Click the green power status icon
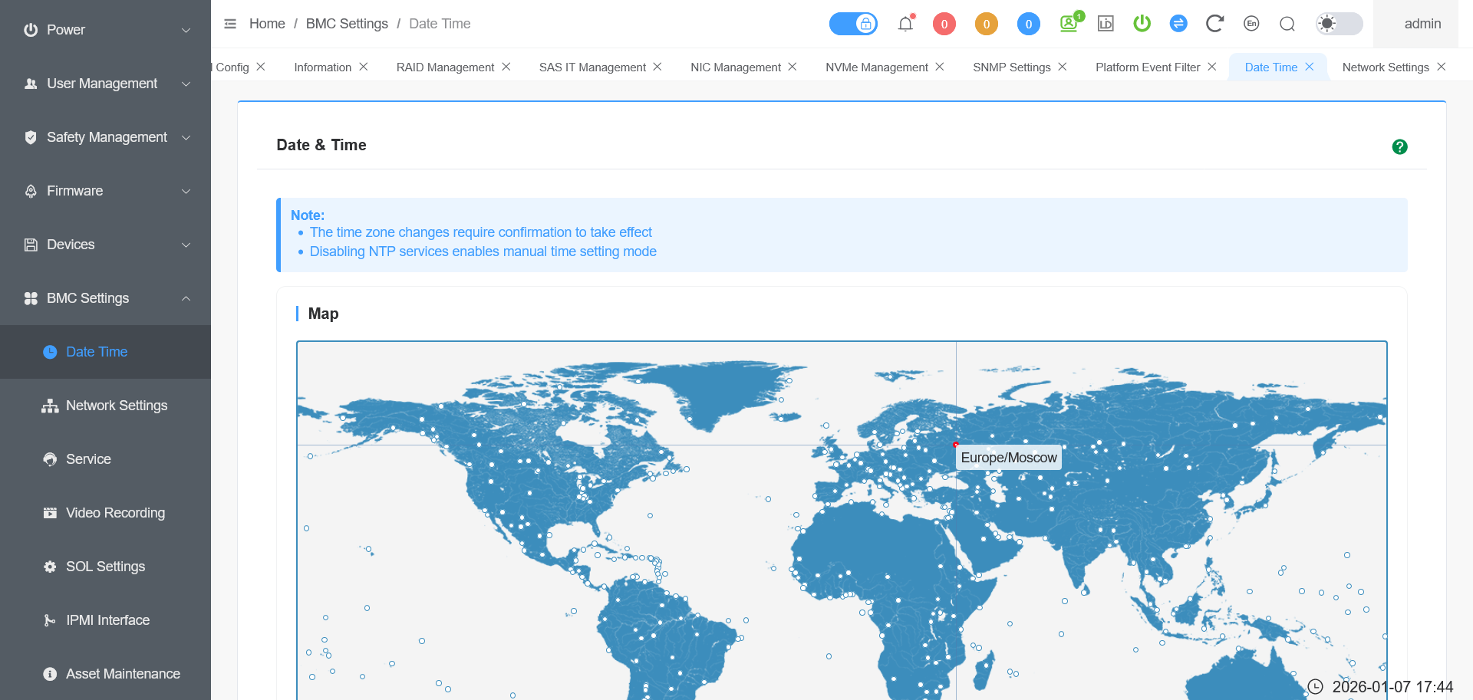1473x700 pixels. [x=1142, y=24]
